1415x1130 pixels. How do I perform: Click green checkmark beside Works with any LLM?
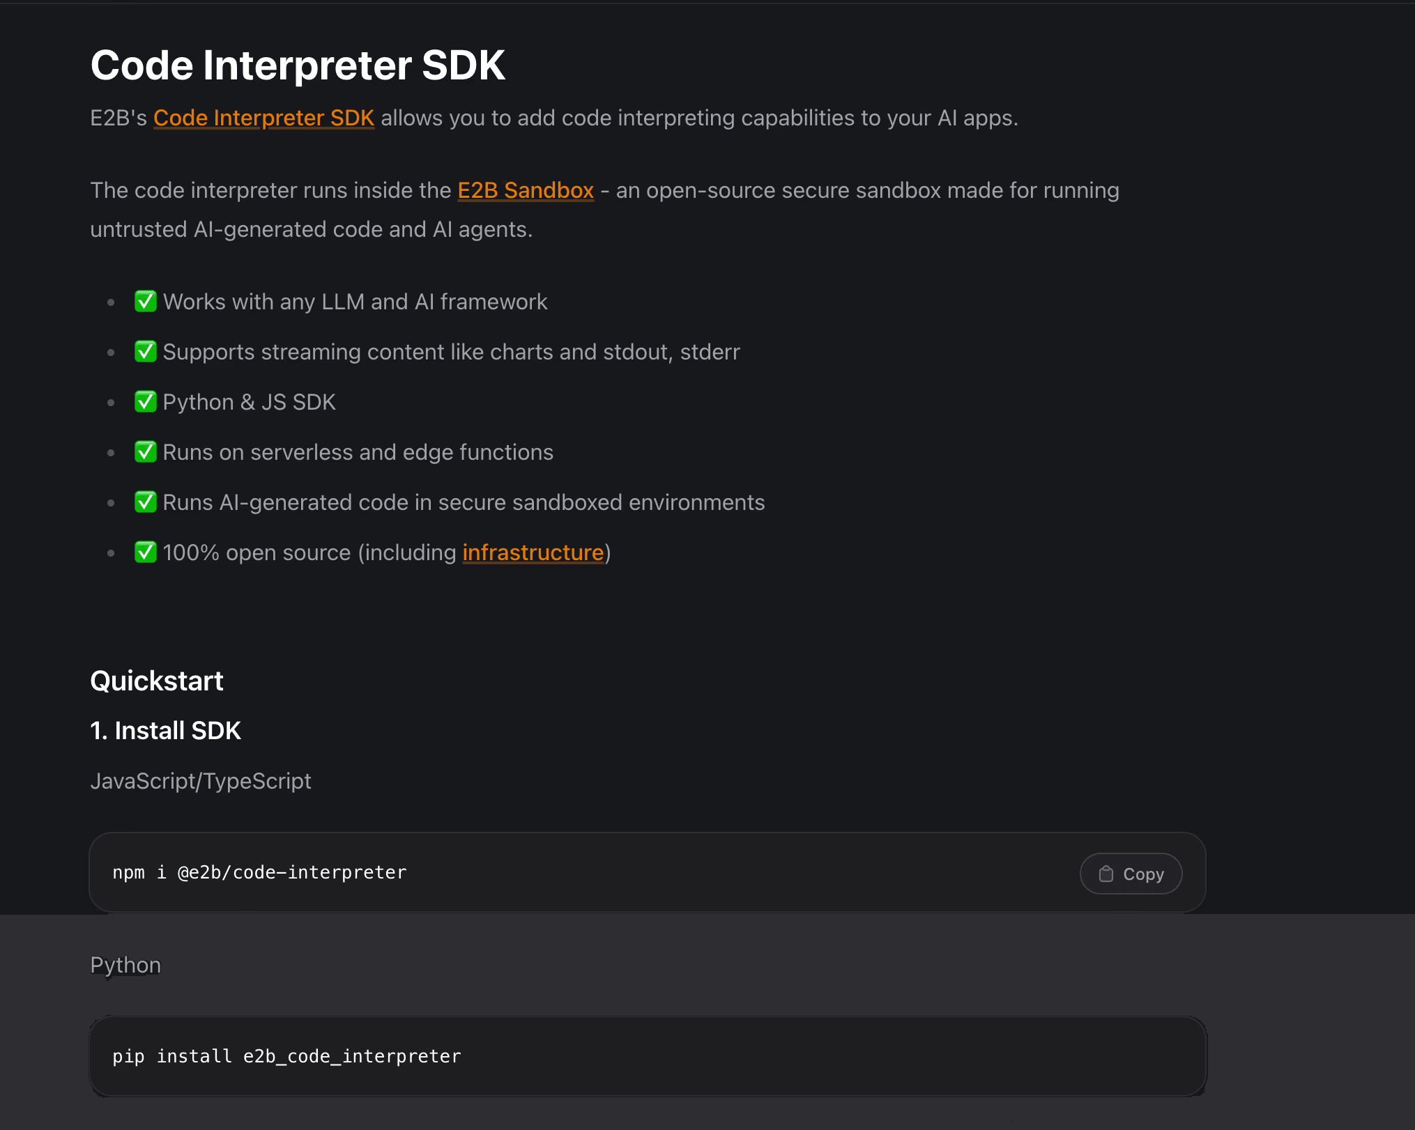coord(146,302)
